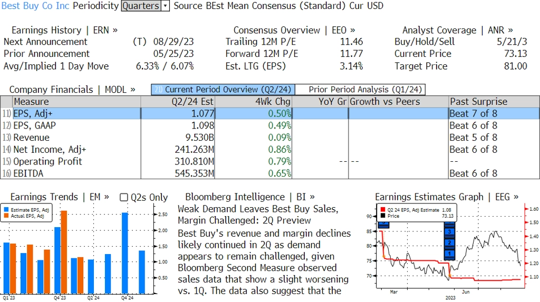540x302 pixels.
Task: Open Earnings History ERN link
Action: tap(64, 30)
